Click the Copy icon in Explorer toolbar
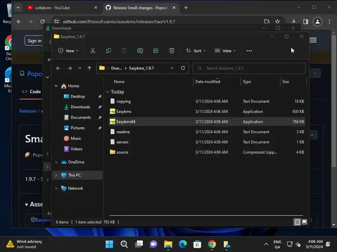 pos(109,51)
